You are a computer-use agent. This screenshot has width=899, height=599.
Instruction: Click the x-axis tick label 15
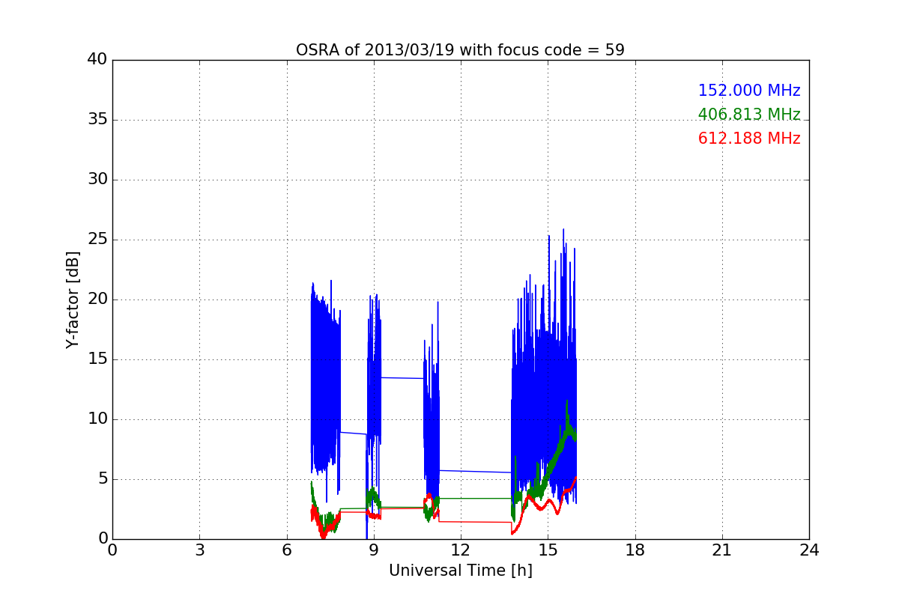click(548, 550)
